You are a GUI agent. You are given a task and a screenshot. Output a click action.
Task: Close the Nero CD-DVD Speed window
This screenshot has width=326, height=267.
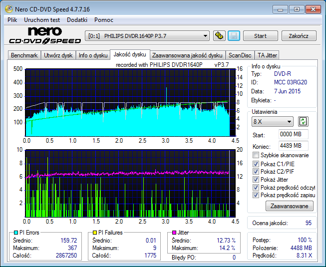point(313,9)
